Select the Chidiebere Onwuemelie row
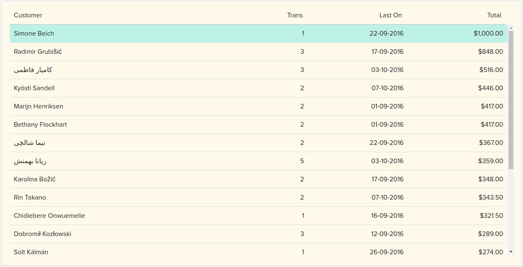Viewport: 523px width, 267px height. click(x=49, y=216)
